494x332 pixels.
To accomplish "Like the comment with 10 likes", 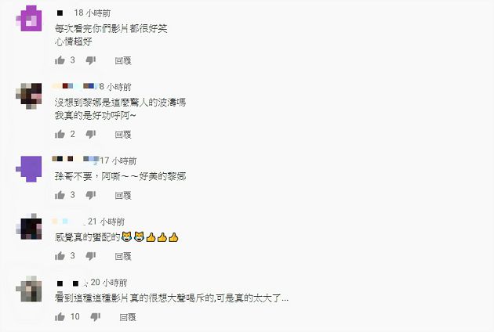I will [60, 316].
